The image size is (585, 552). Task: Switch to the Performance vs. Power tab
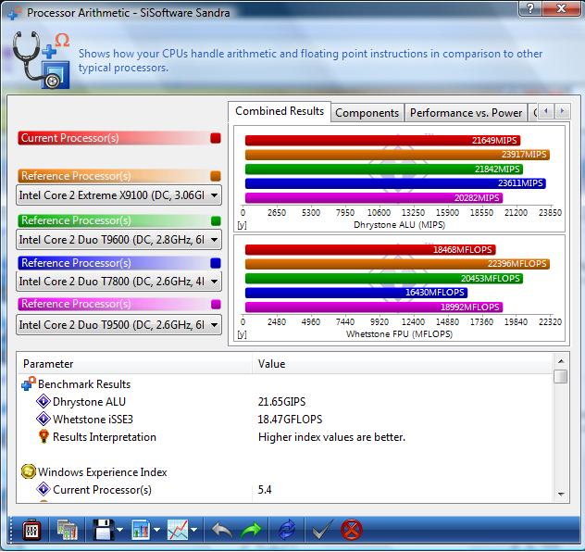click(466, 113)
